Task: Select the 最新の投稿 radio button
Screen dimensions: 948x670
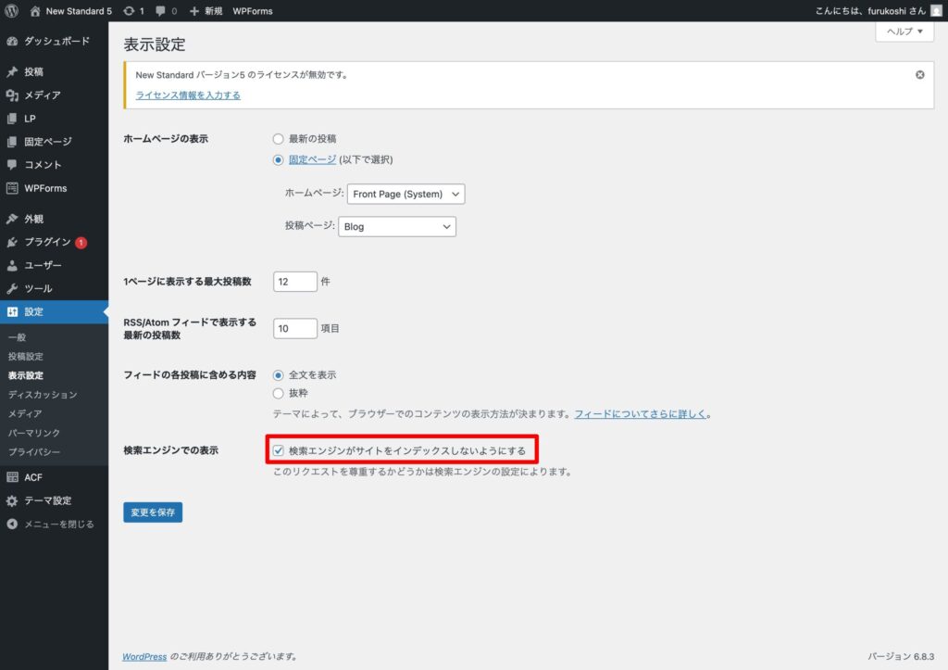Action: pyautogui.click(x=278, y=139)
